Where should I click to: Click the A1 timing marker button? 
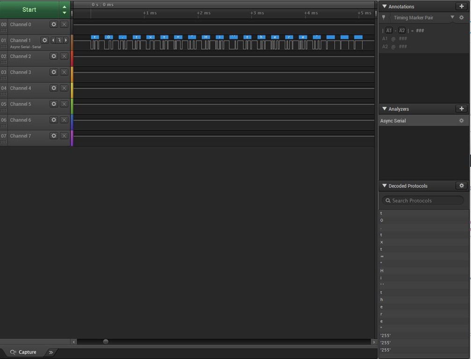coord(389,30)
